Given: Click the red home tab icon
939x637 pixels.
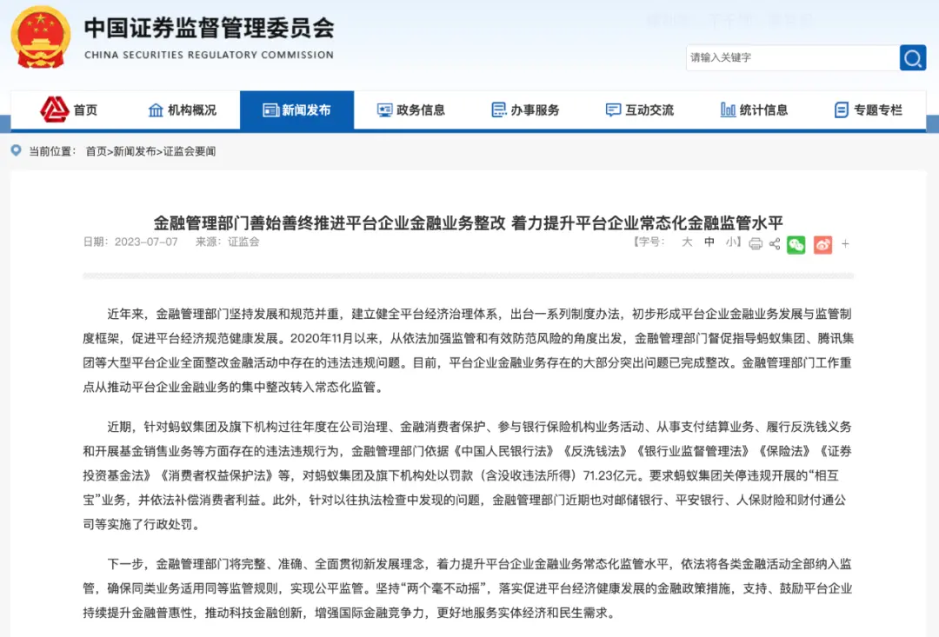Looking at the screenshot, I should point(54,109).
